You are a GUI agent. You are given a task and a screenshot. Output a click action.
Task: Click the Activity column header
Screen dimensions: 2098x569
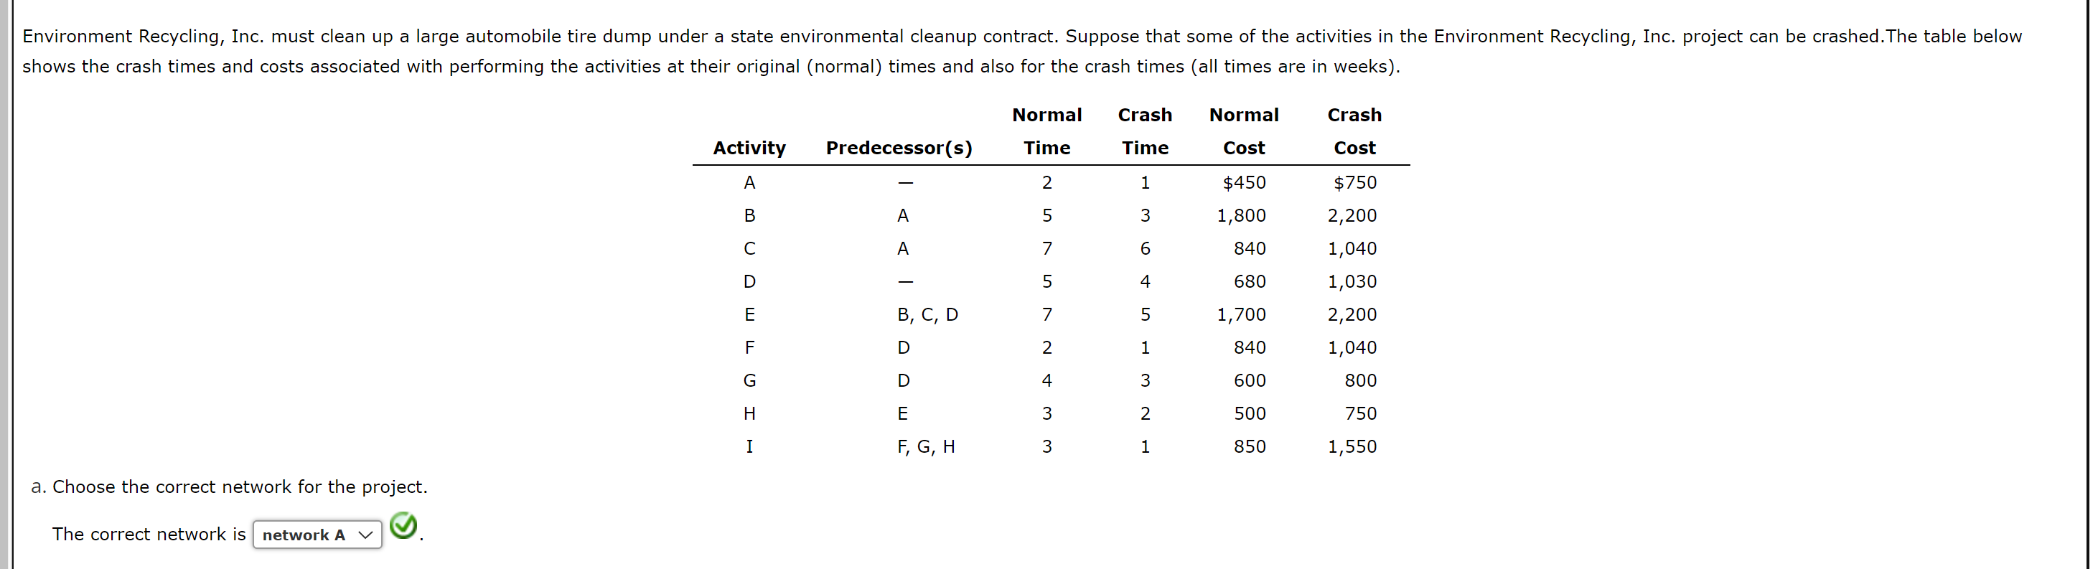point(749,148)
